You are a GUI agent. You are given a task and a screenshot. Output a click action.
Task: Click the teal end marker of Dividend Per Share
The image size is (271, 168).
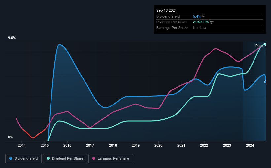[x=265, y=44]
